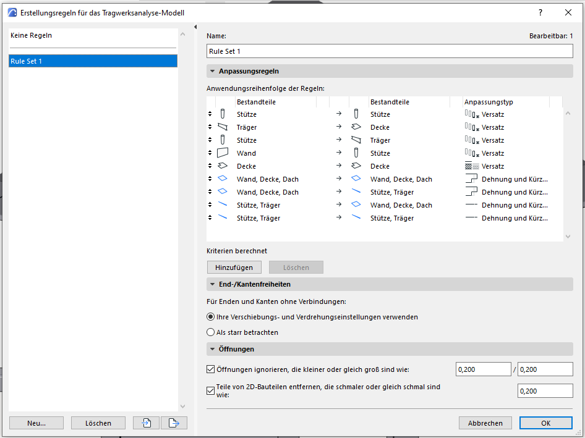Click the Versatz offset icon in the Decke to Decke row
The height and width of the screenshot is (438, 585).
(471, 166)
